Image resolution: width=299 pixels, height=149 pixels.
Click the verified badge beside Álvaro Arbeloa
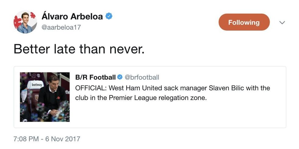click(x=109, y=16)
